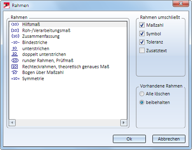This screenshot has width=192, height=150.
Task: Select the Bindestriche dashes icon
Action: (15, 42)
